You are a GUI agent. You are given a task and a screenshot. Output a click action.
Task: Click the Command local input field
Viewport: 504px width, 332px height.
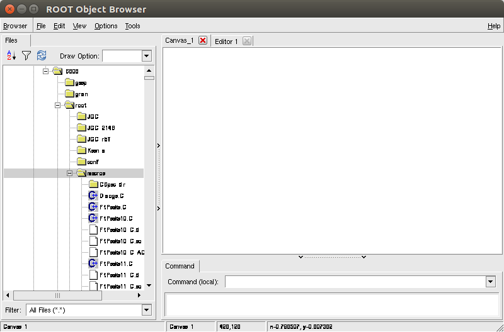[355, 282]
